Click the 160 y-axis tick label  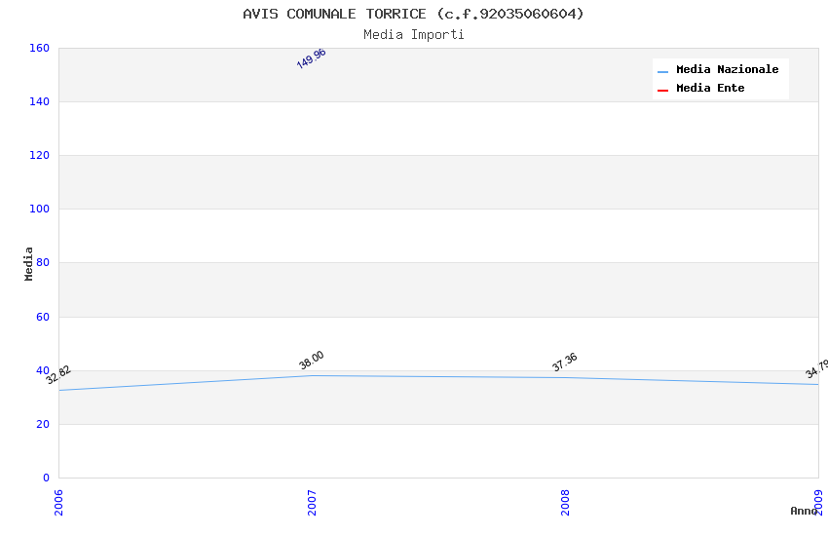(x=39, y=48)
